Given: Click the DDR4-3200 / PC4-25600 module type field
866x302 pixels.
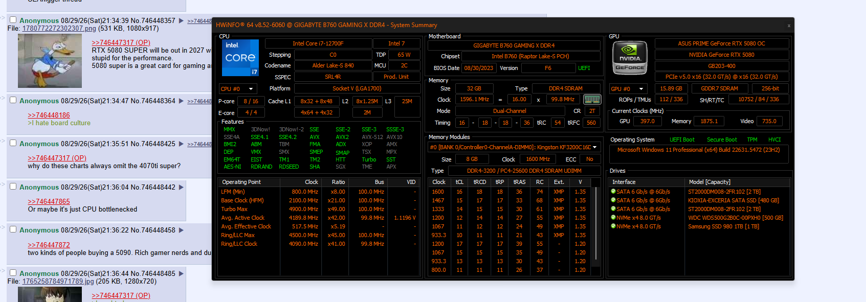Looking at the screenshot, I should [x=524, y=171].
